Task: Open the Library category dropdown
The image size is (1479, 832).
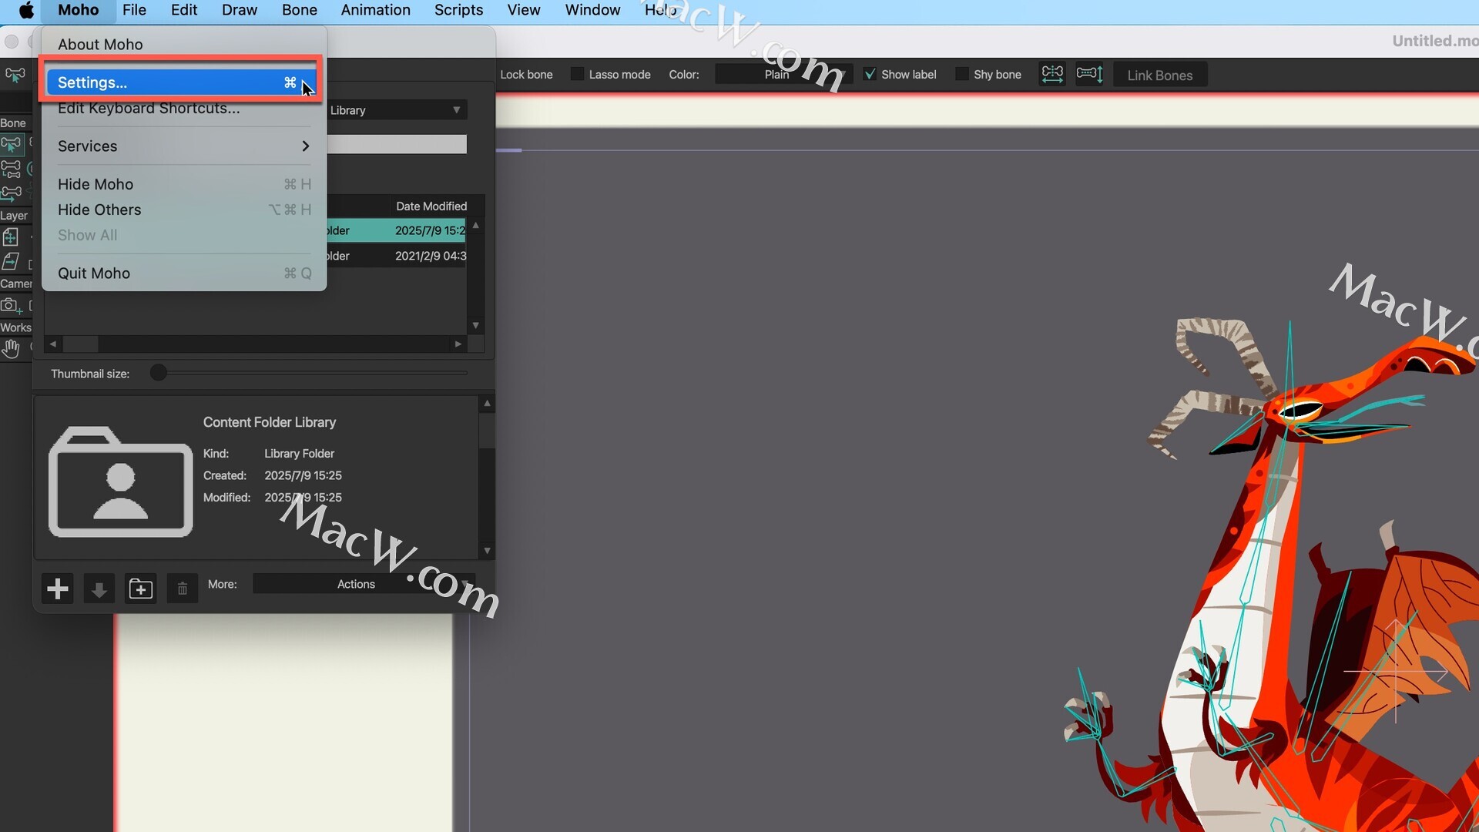Action: click(x=397, y=110)
